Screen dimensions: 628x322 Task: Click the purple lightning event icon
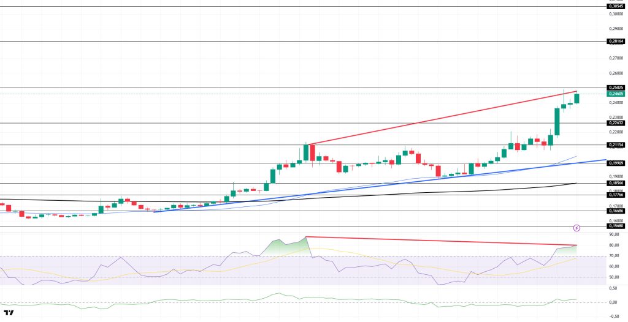(x=576, y=228)
